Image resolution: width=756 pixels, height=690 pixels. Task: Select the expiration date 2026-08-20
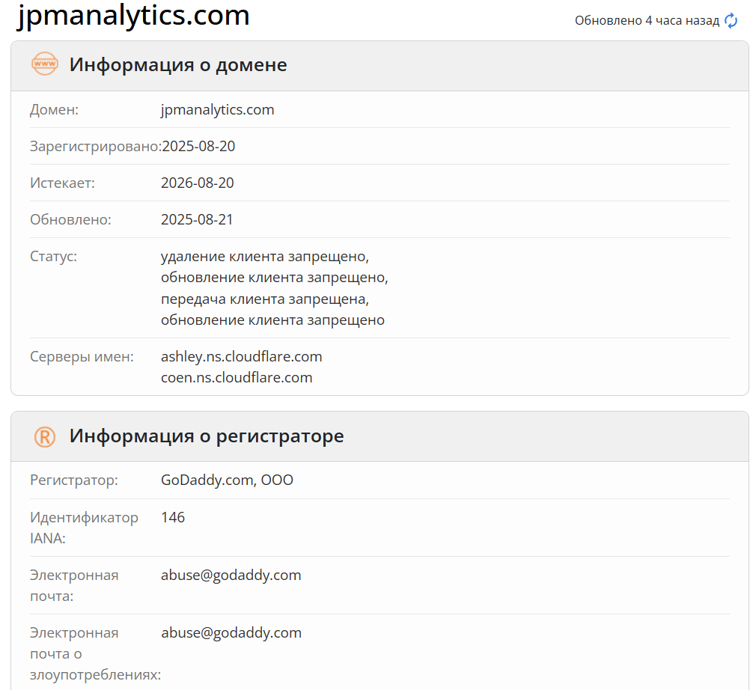click(197, 183)
